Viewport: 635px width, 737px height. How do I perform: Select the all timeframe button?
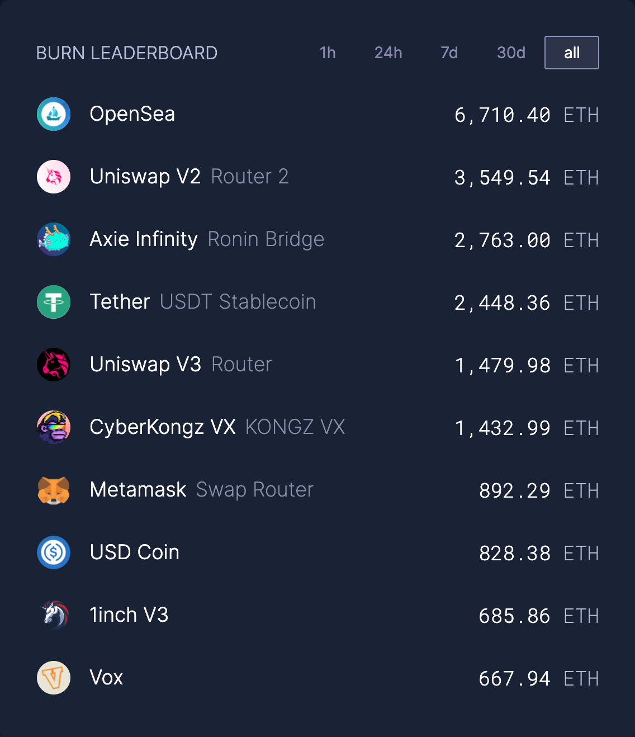572,53
